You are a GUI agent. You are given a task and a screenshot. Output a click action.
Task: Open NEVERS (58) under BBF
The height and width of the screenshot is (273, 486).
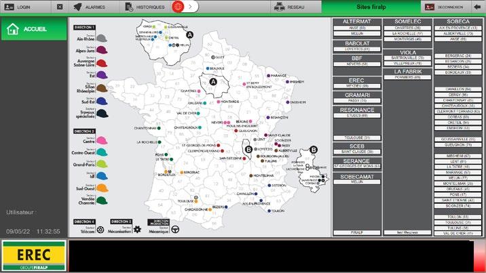point(357,64)
